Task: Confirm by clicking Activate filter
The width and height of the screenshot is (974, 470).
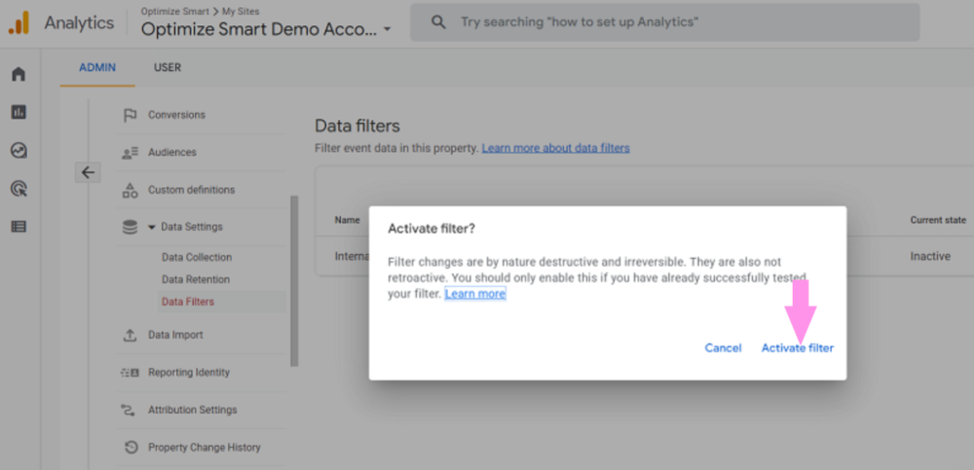Action: [x=797, y=348]
